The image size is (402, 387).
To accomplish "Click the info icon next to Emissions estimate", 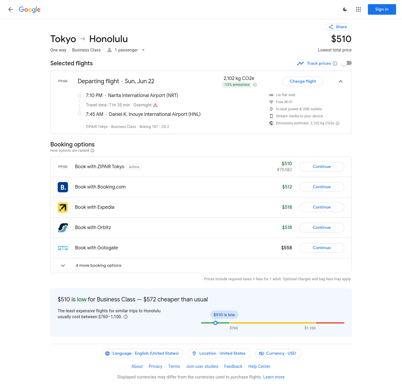I will [x=338, y=123].
